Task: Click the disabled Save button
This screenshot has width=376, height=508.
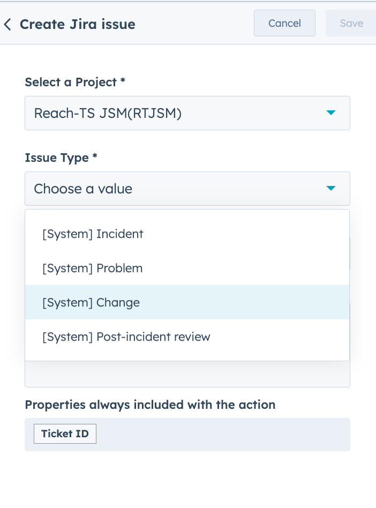Action: (351, 23)
